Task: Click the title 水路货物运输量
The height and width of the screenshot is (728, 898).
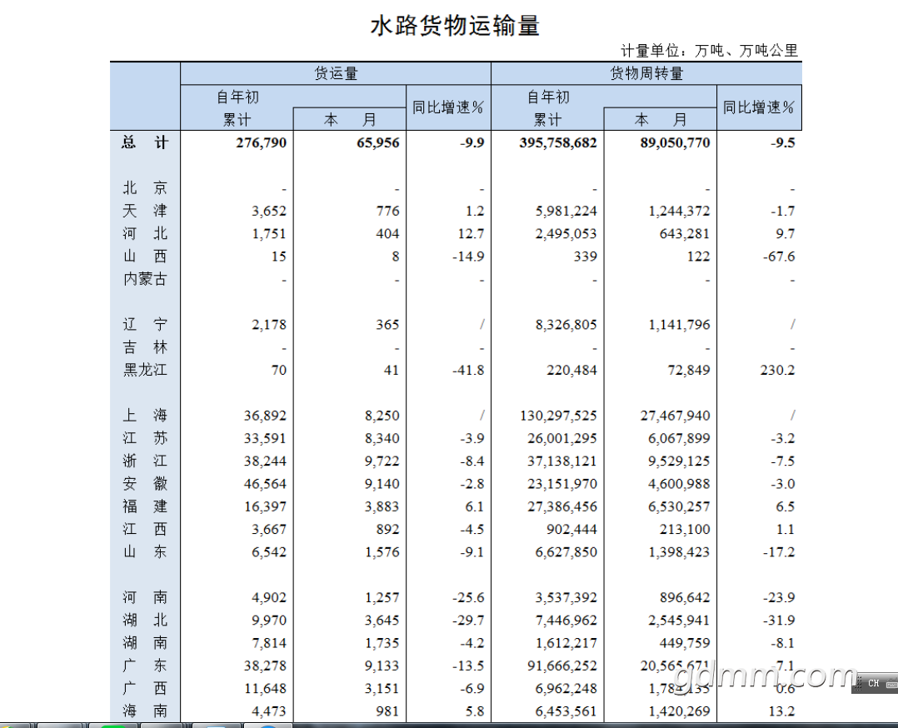Action: (x=455, y=26)
